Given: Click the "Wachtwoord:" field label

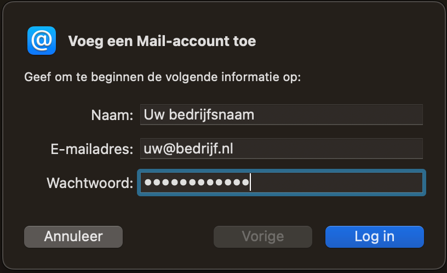Looking at the screenshot, I should pos(90,183).
